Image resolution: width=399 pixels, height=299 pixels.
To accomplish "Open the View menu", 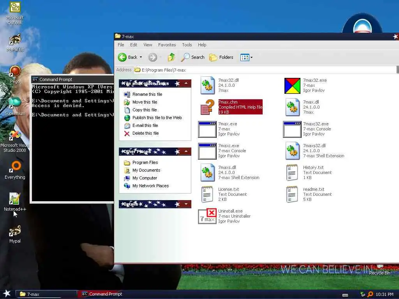I will pyautogui.click(x=148, y=45).
